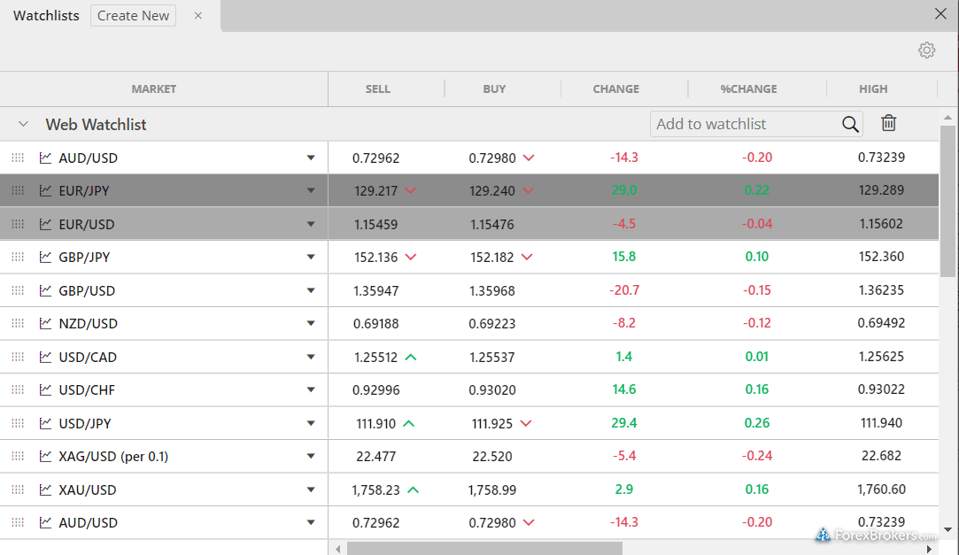
Task: Open the chart icon beside GBP/JPY
Action: 45,257
